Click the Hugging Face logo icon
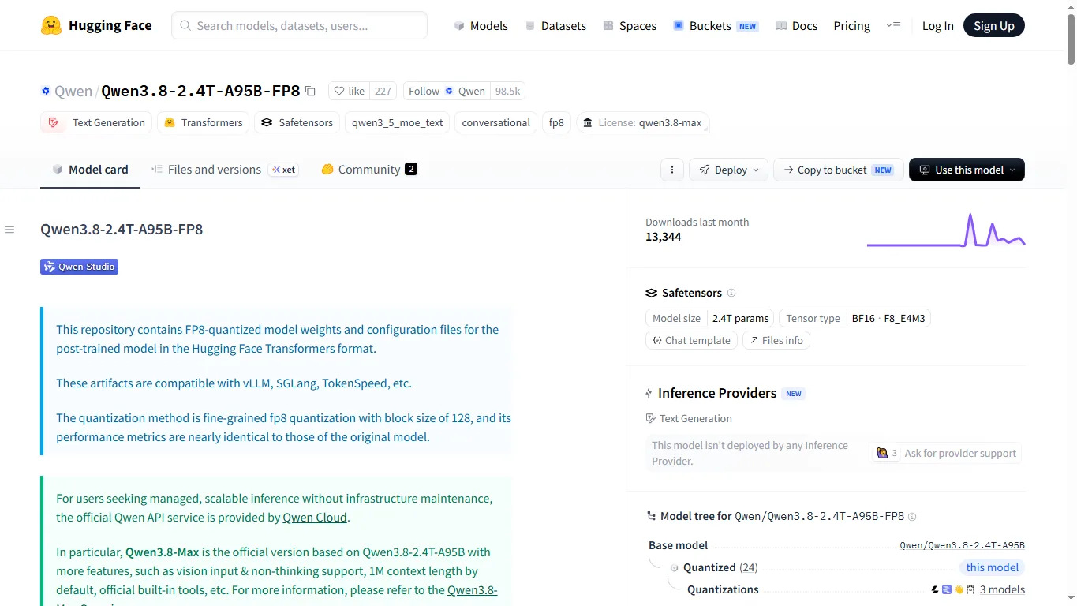1077x606 pixels. tap(51, 25)
